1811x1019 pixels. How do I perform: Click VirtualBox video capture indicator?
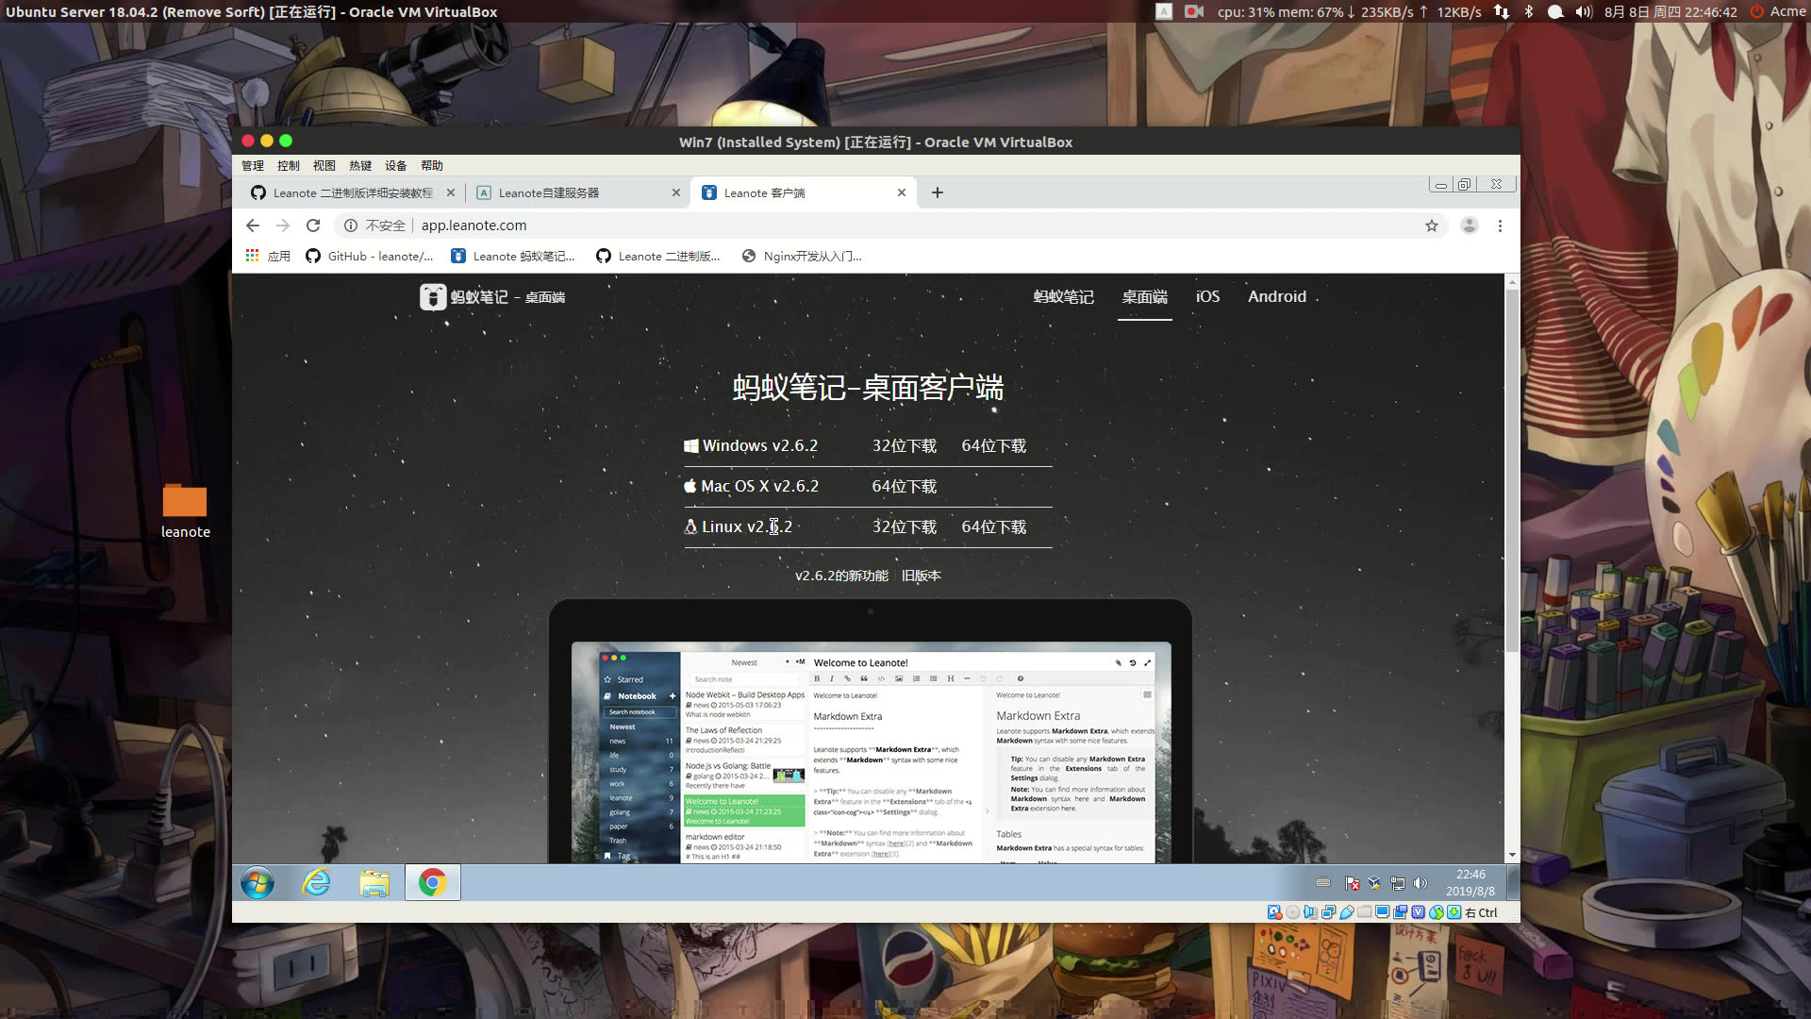pyautogui.click(x=1400, y=912)
